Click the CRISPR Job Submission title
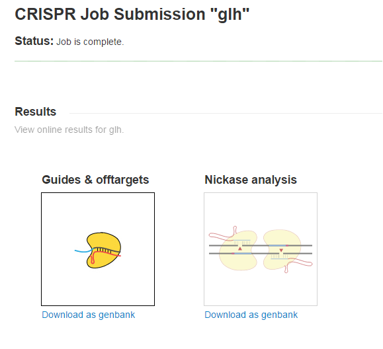 [132, 14]
